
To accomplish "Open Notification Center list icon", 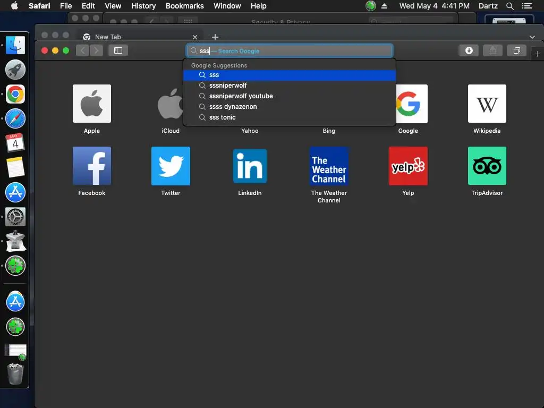I will pos(527,6).
